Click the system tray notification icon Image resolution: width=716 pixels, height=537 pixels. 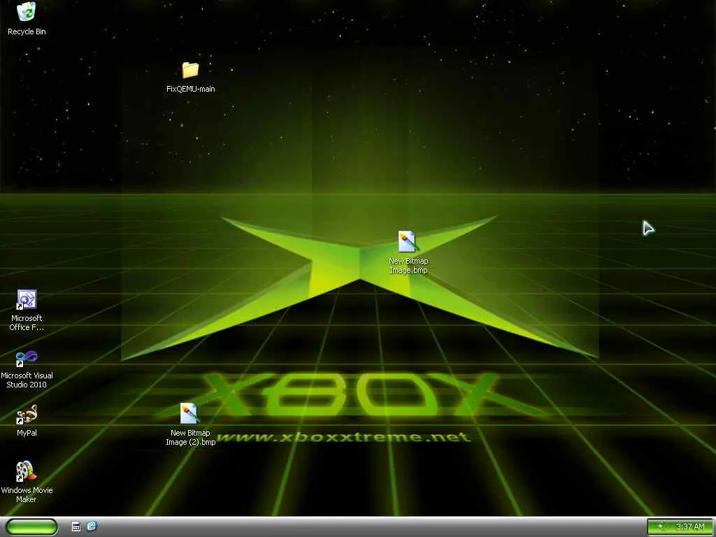pyautogui.click(x=661, y=527)
